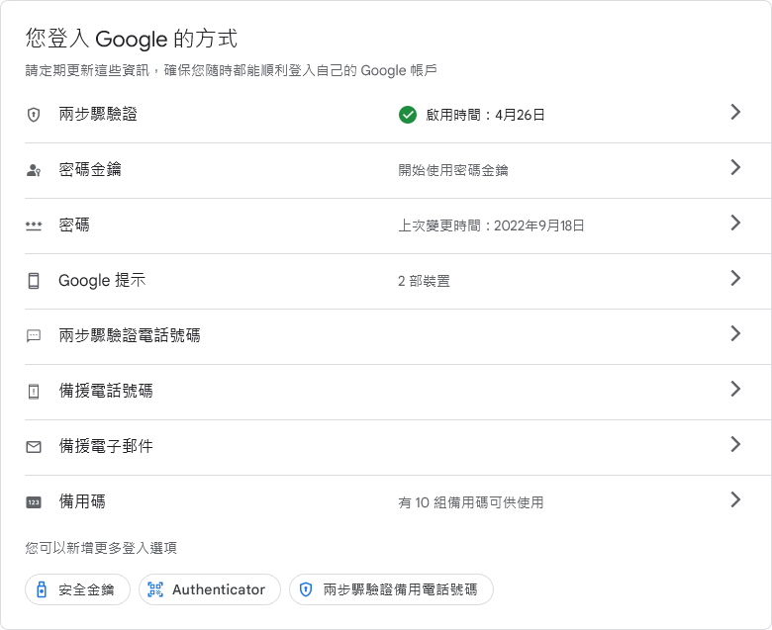Open the chevron on the 備援電子郵件 row
Viewport: 772px width, 630px height.
point(735,444)
